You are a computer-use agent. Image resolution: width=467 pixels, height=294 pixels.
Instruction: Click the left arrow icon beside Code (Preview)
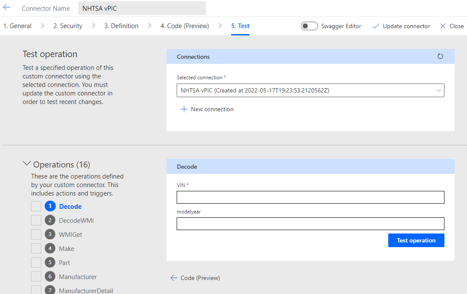click(x=174, y=278)
